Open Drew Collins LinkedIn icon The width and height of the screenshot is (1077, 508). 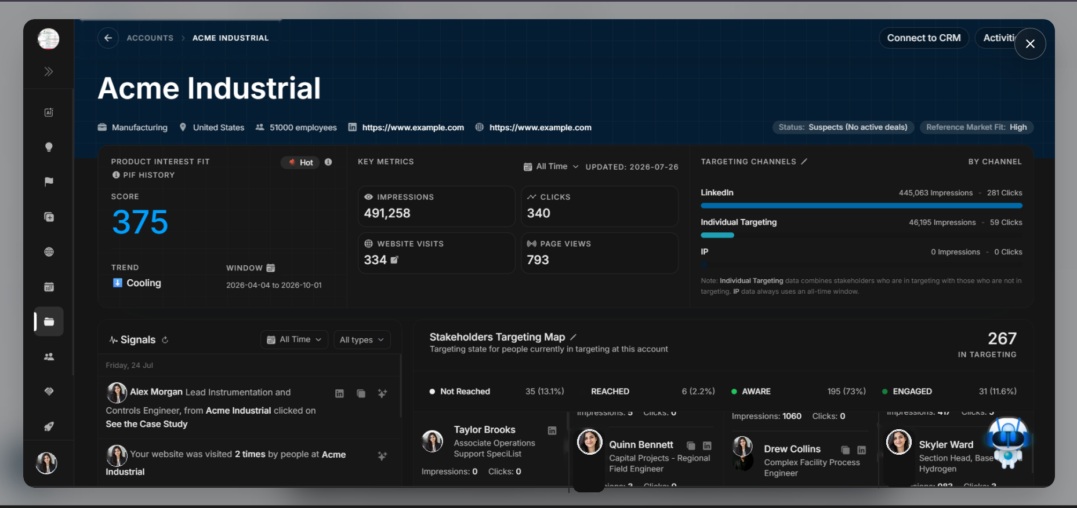pos(862,450)
